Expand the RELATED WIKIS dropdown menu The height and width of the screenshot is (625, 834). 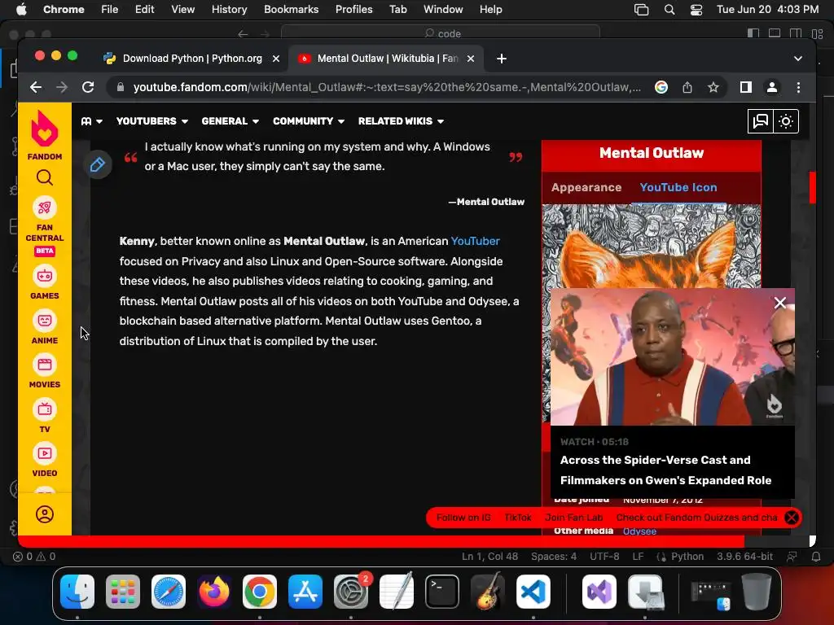pos(401,121)
